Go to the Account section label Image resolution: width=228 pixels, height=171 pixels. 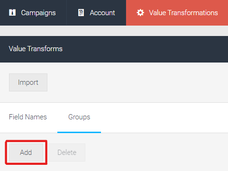click(x=102, y=13)
